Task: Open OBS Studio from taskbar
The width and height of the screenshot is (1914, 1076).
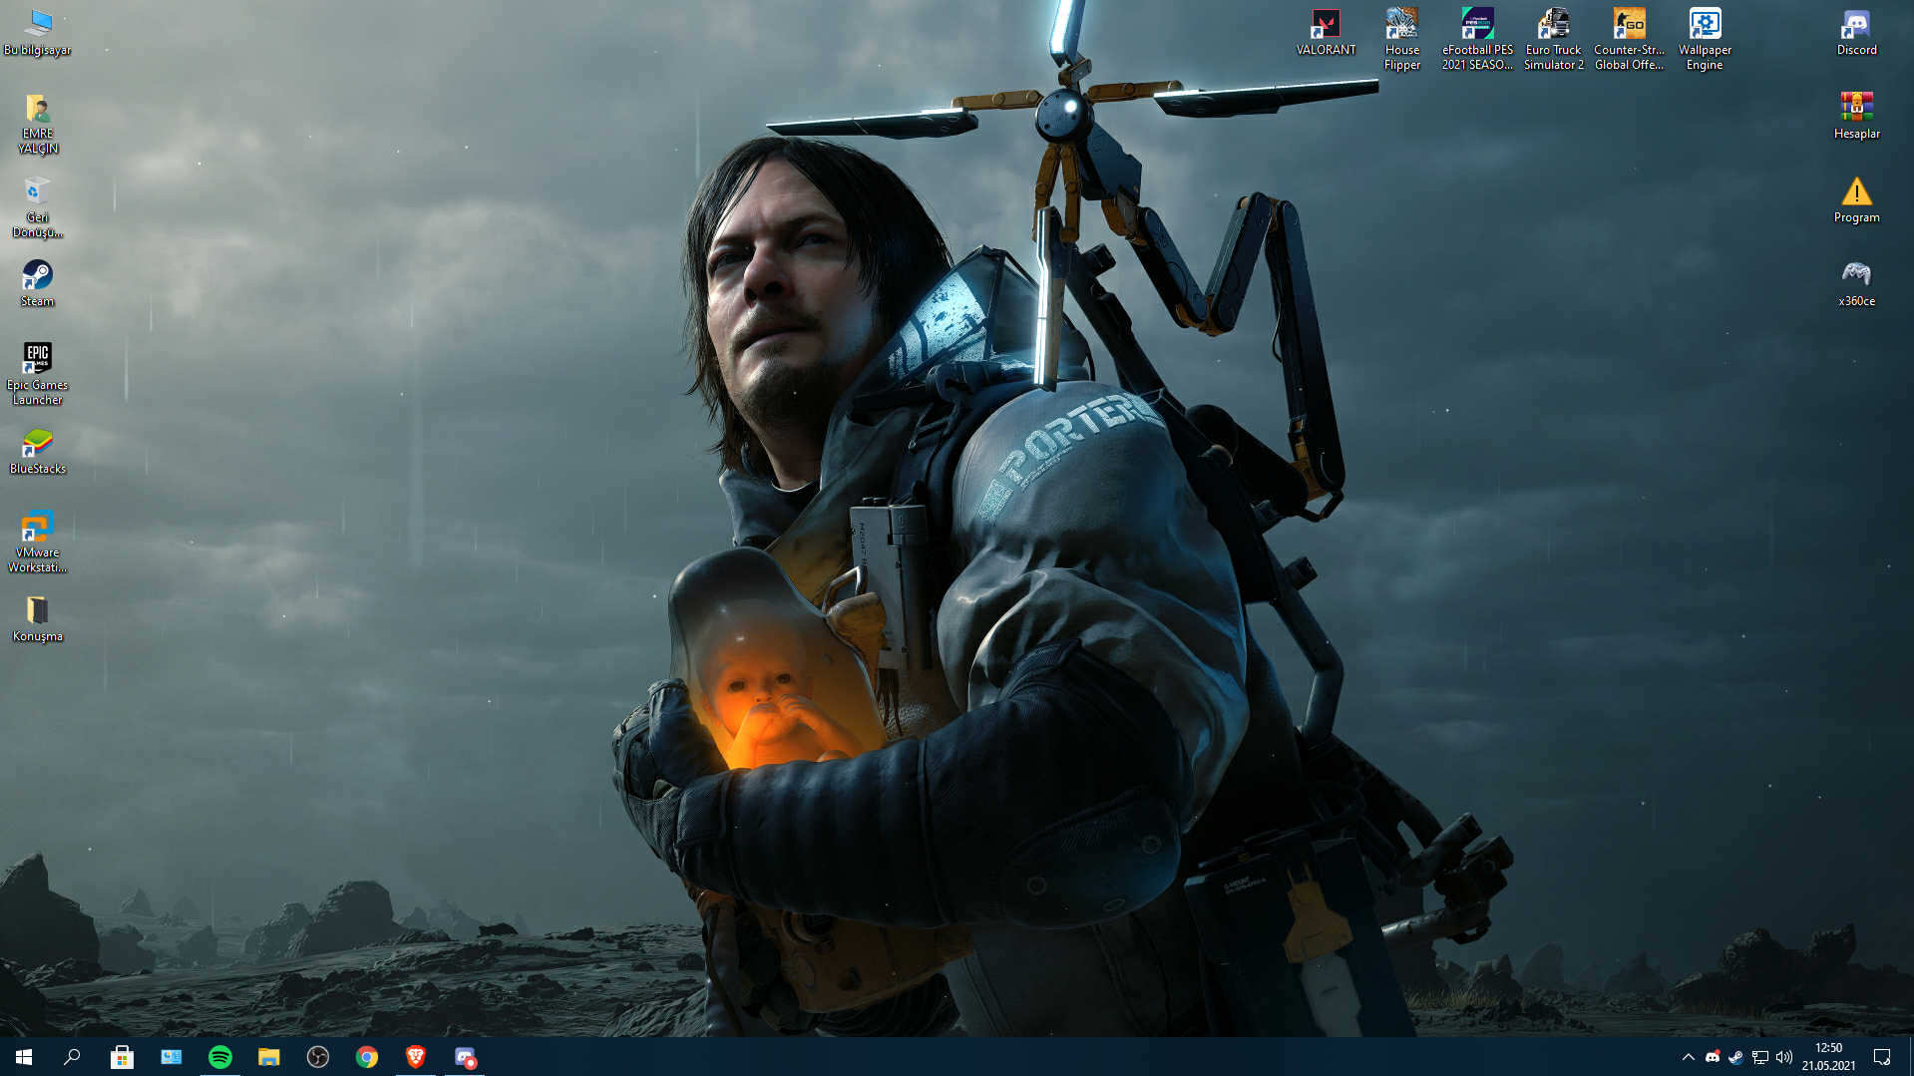Action: tap(317, 1057)
